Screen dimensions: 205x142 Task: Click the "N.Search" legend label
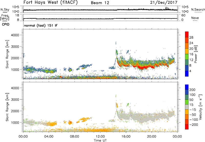click(198, 9)
